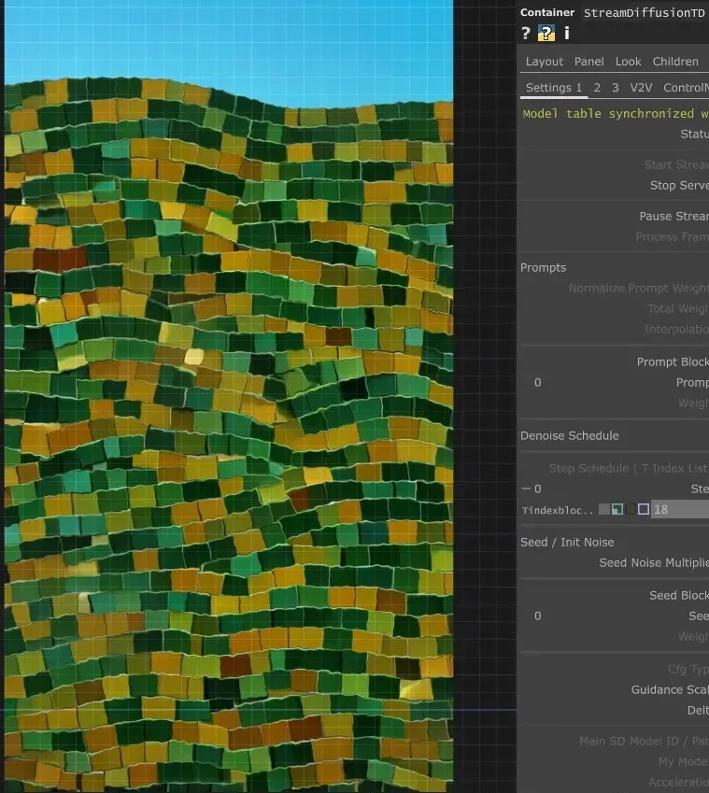The height and width of the screenshot is (793, 709).
Task: Click the Prompts section header
Action: coord(543,267)
